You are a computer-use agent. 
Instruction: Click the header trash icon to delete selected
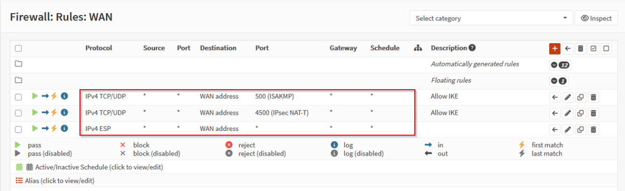coord(581,48)
